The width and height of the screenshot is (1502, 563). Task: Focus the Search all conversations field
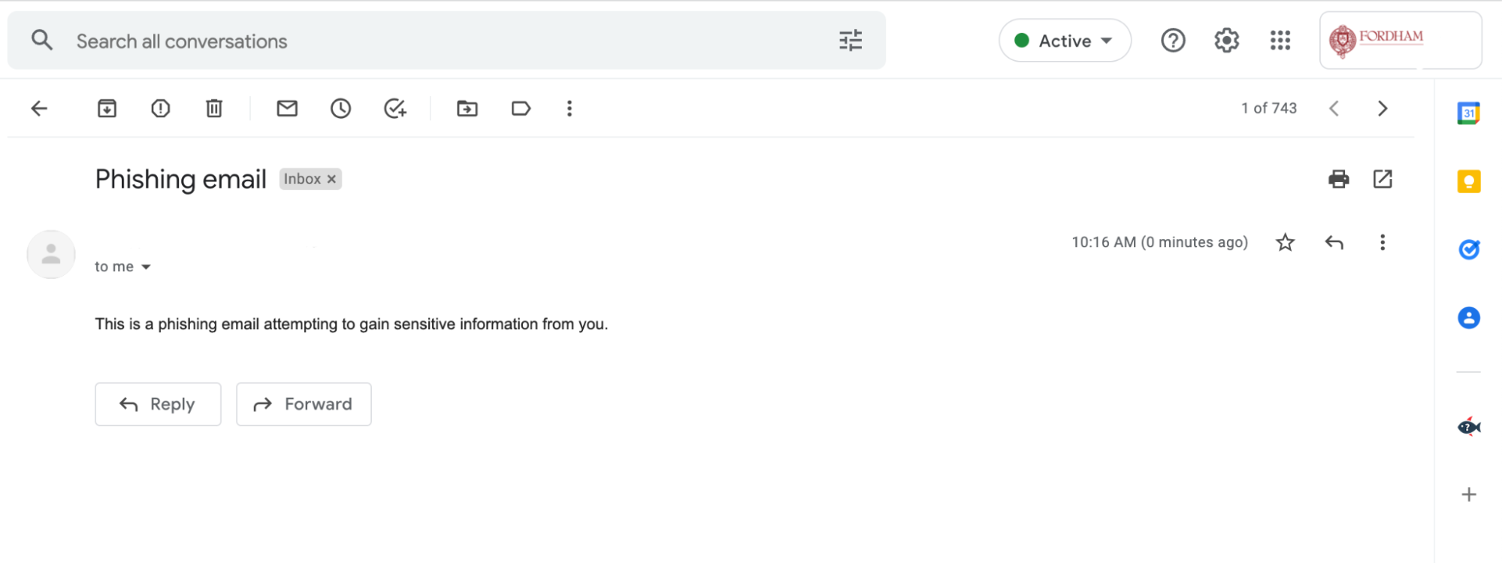click(x=446, y=41)
